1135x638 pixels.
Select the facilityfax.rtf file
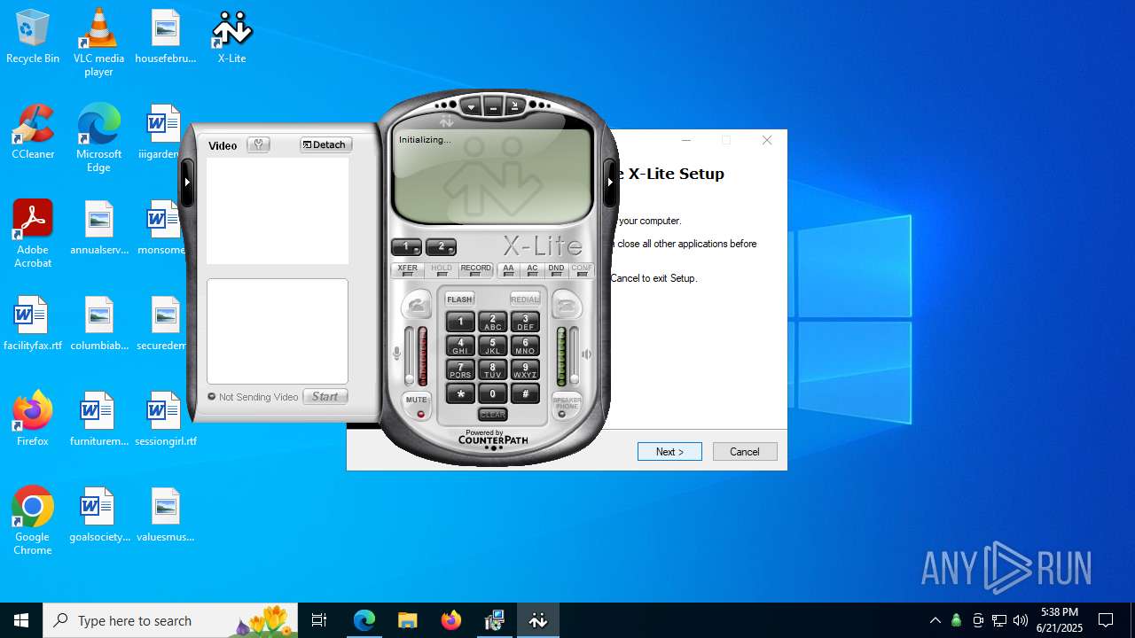(x=33, y=323)
